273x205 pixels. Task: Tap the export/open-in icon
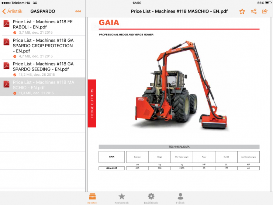[265, 11]
